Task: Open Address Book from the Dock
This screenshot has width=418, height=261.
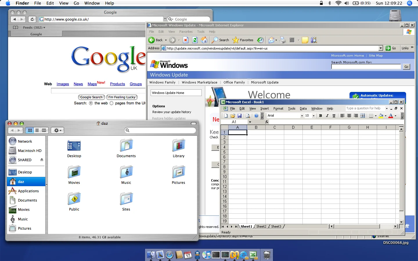Action: coord(179,255)
